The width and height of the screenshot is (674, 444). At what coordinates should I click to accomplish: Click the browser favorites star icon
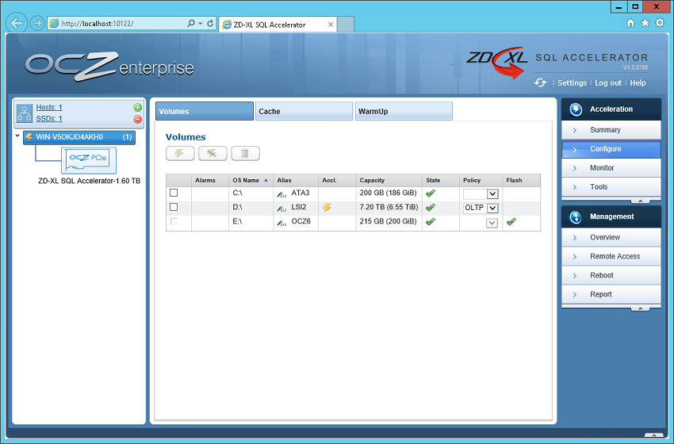(x=645, y=23)
